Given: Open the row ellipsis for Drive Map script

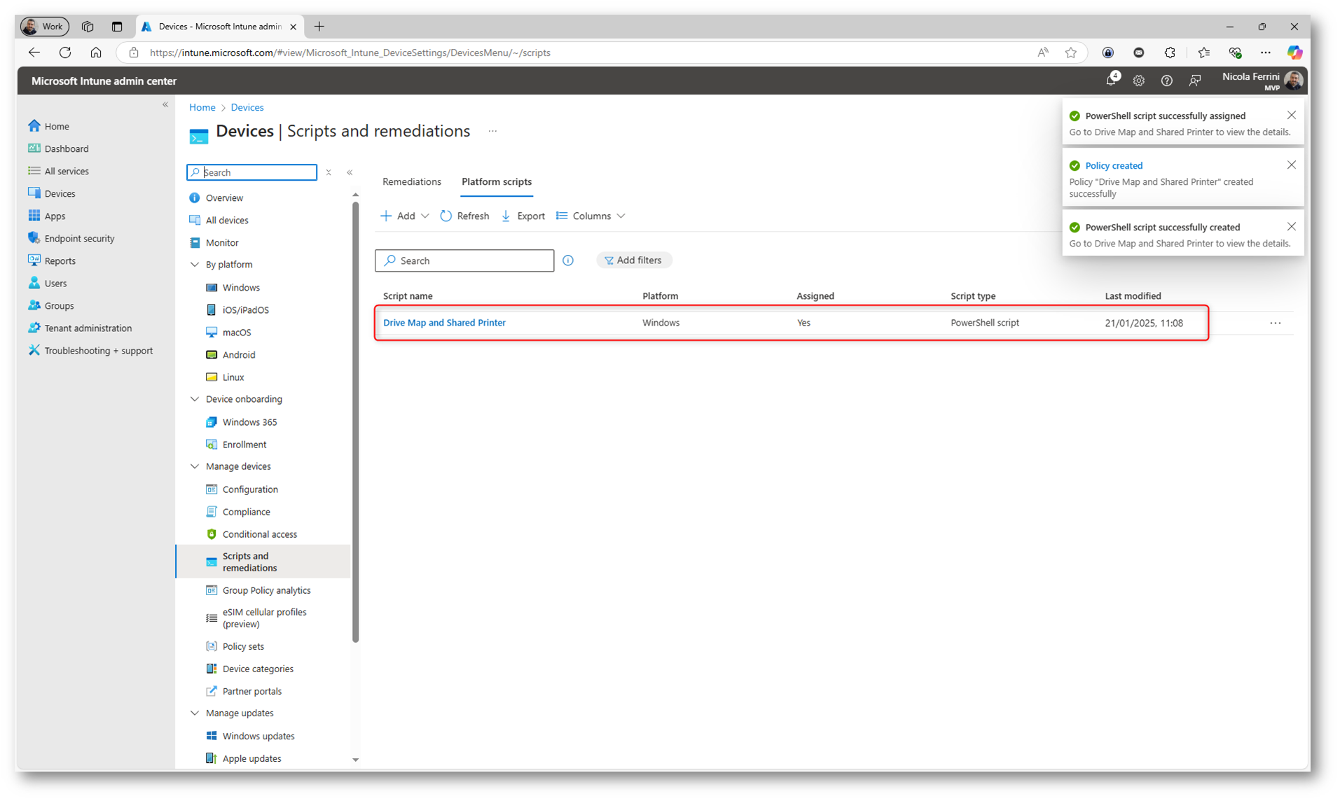Looking at the screenshot, I should [x=1276, y=323].
